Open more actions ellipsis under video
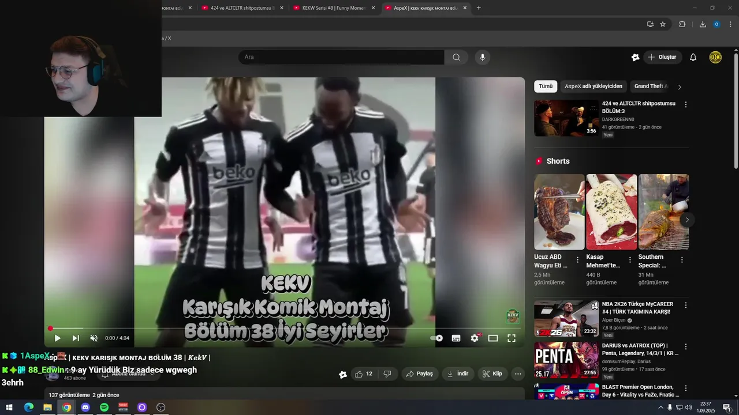Image resolution: width=739 pixels, height=415 pixels. pyautogui.click(x=518, y=373)
